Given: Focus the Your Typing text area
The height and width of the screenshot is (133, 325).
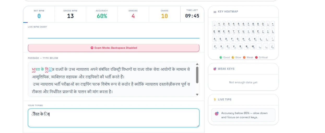Looking at the screenshot, I should click(x=114, y=118).
